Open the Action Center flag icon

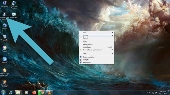click(x=156, y=93)
